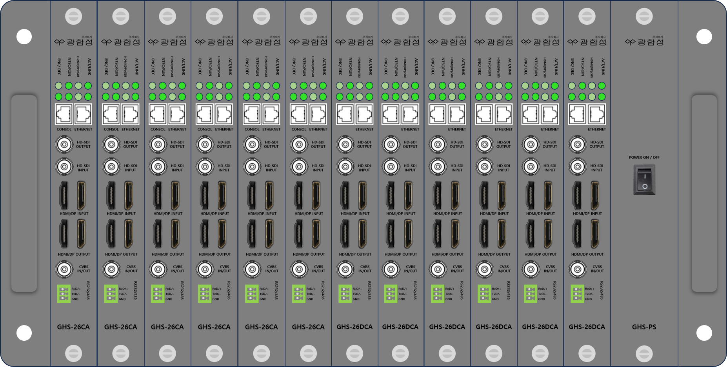The height and width of the screenshot is (367, 727).
Task: Click RS232/485 terminal on second GHS-26DCA card
Action: pos(390,294)
